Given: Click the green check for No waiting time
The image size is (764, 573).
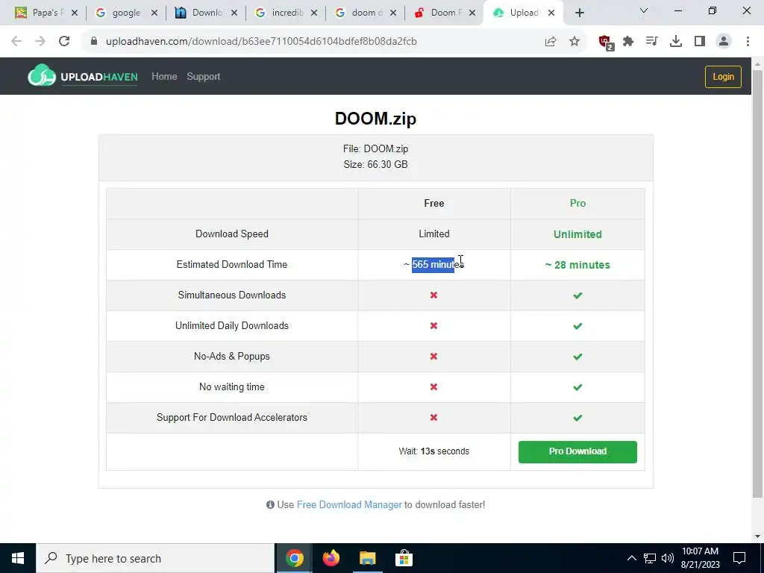Looking at the screenshot, I should (x=577, y=387).
